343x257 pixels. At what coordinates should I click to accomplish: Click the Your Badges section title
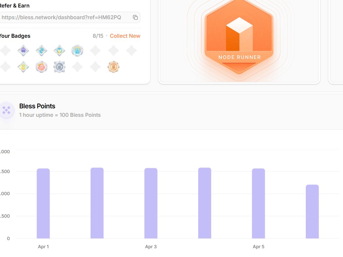(15, 36)
